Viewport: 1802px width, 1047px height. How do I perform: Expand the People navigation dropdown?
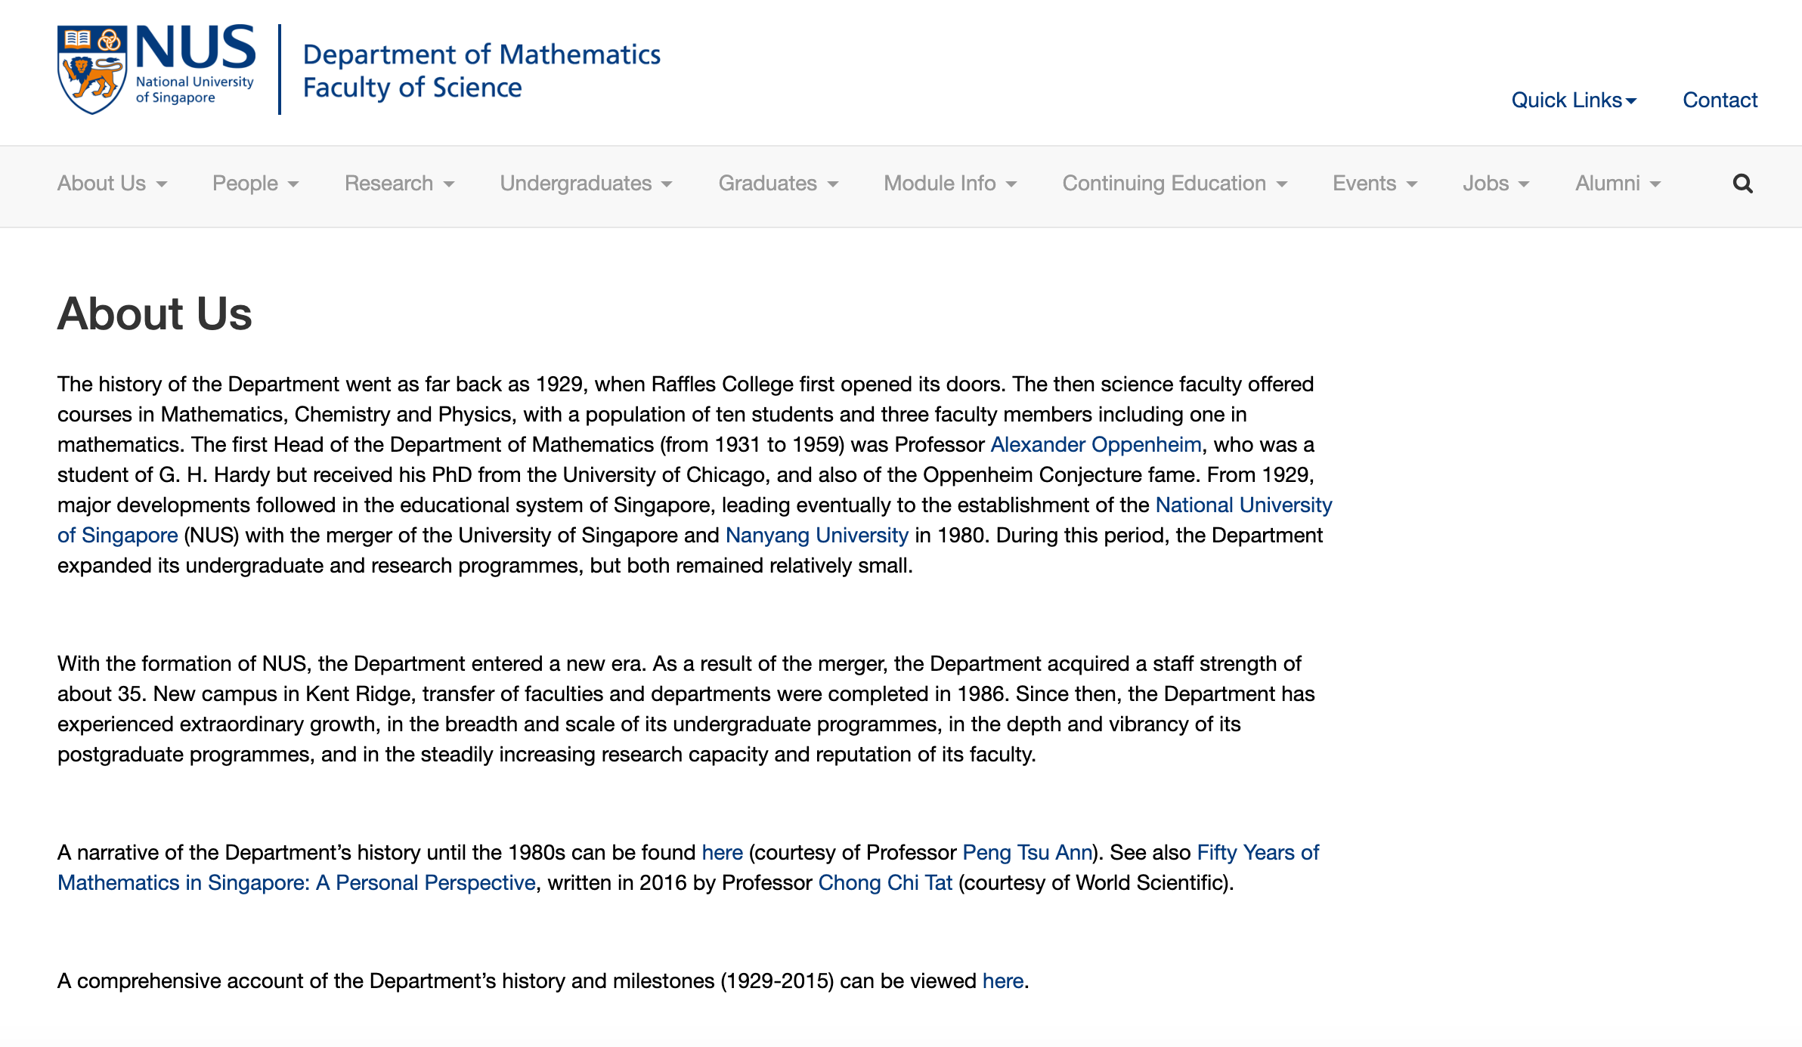tap(255, 184)
